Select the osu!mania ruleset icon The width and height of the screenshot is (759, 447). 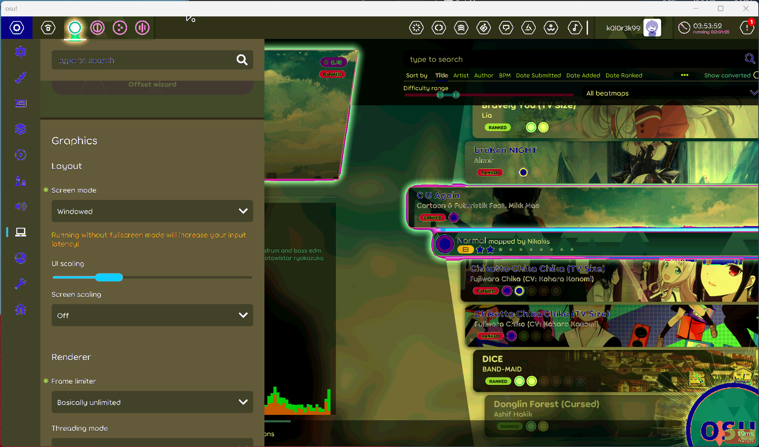tap(142, 27)
